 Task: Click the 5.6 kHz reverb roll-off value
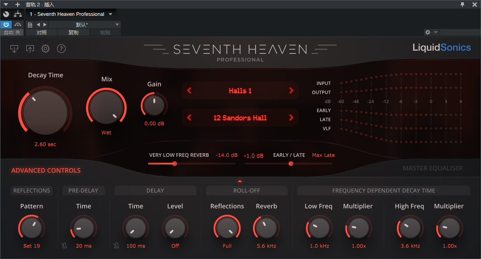[x=267, y=246]
